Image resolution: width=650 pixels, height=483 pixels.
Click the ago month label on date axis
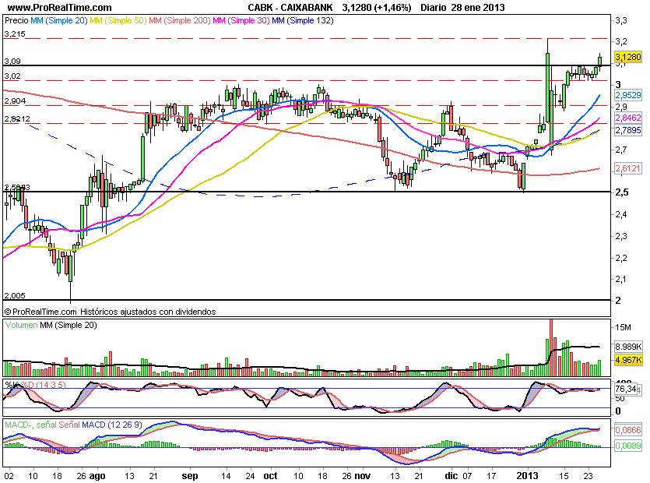pyautogui.click(x=97, y=476)
